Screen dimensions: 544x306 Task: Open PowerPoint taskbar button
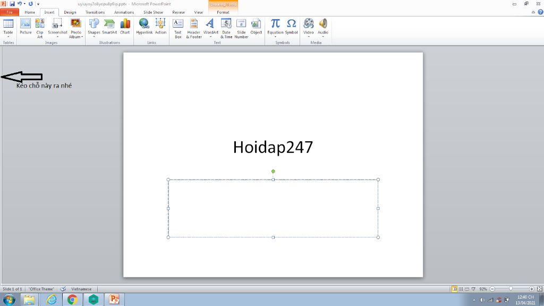114,300
